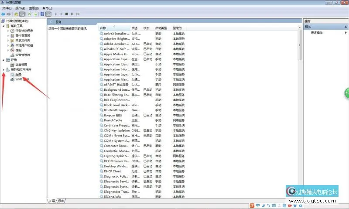Toggle the show/hide action pane button
This screenshot has width=349, height=209.
pyautogui.click(x=48, y=14)
